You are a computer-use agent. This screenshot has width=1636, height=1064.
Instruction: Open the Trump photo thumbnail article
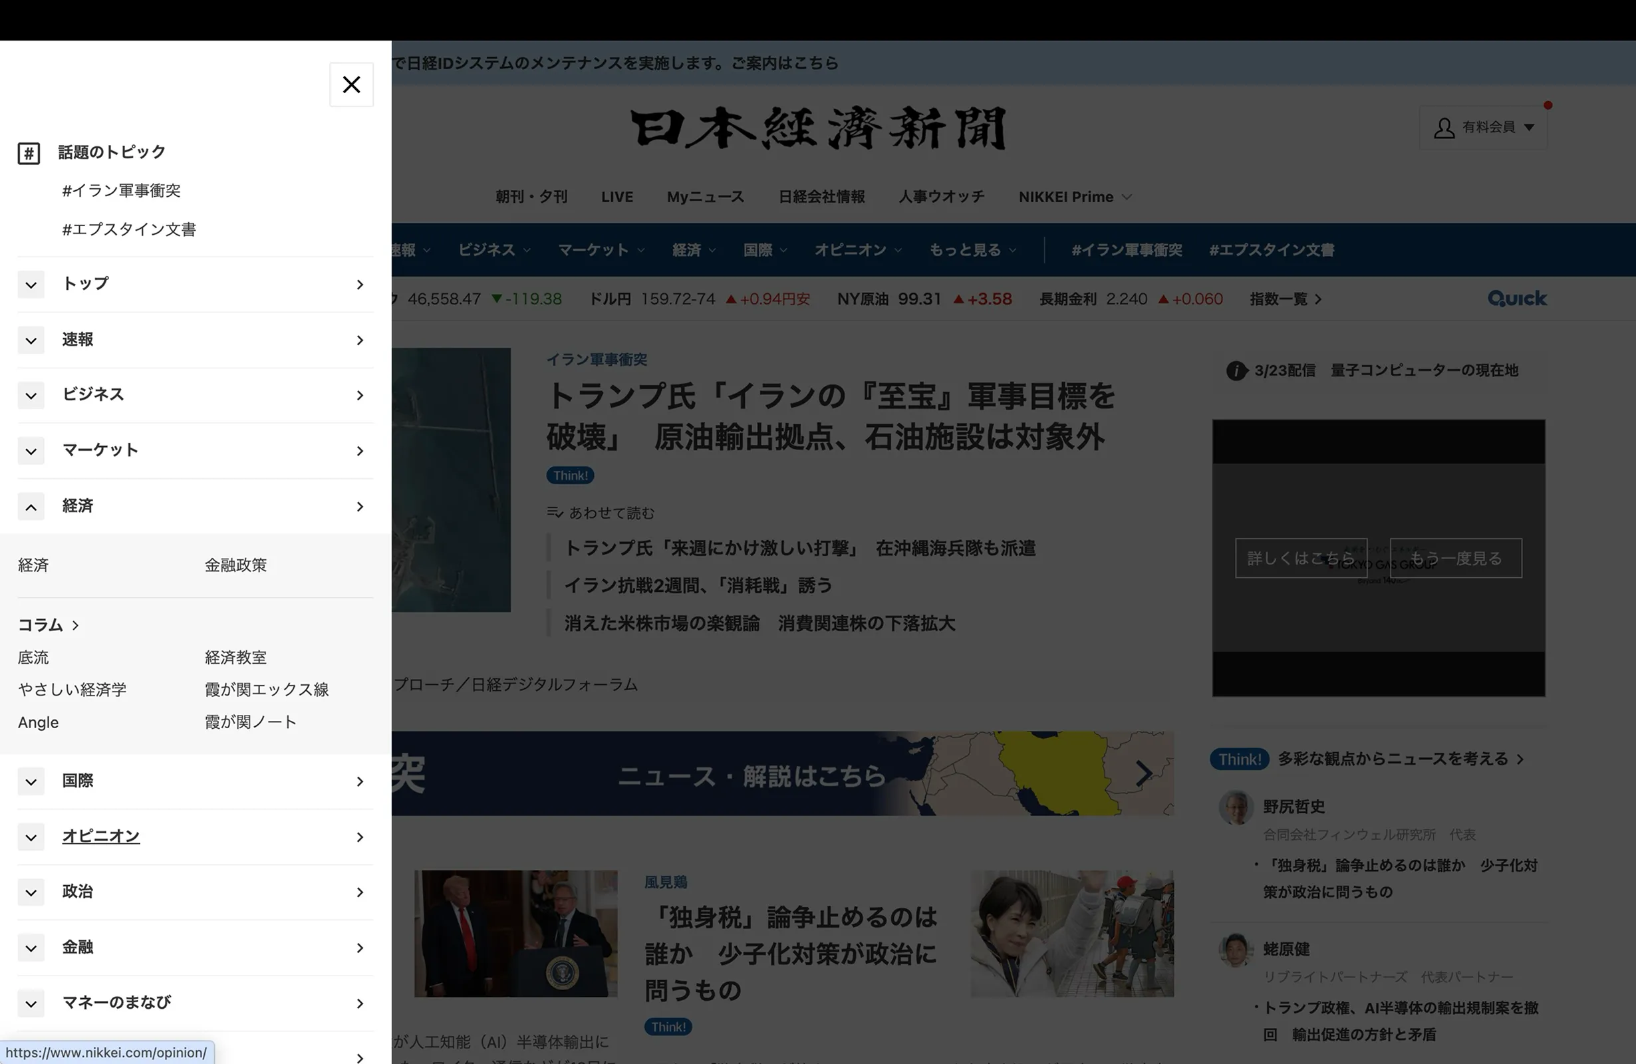(x=515, y=934)
